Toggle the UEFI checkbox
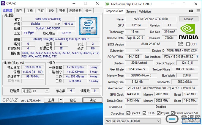Screen dimensions: 202x125 188,44
